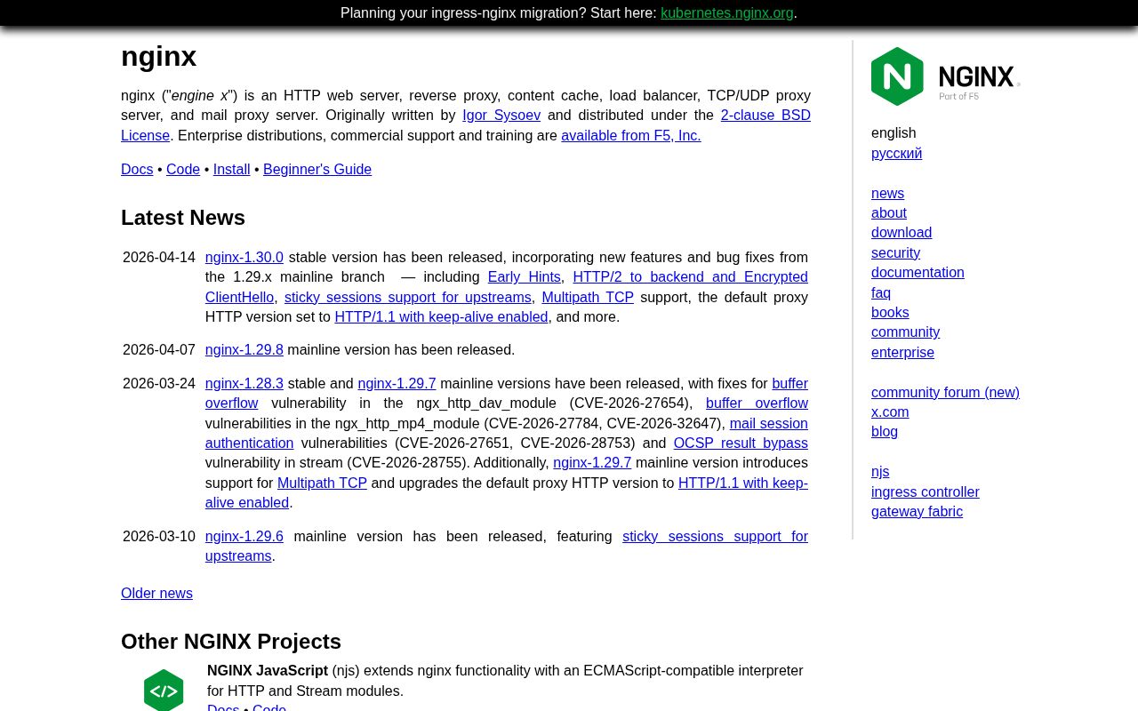Switch site language to русский
Image resolution: width=1138 pixels, height=711 pixels.
click(896, 153)
